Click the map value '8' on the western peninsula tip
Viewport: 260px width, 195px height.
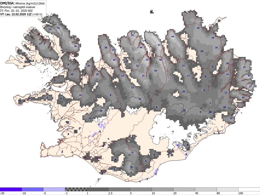coord(21,101)
